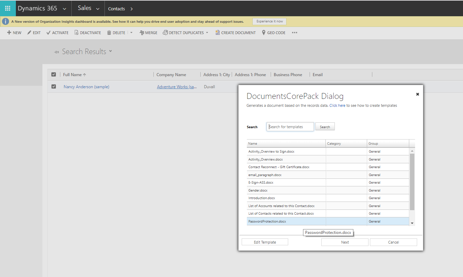Click the Delete trash icon
Screen dimensions: 463x277
[109, 33]
